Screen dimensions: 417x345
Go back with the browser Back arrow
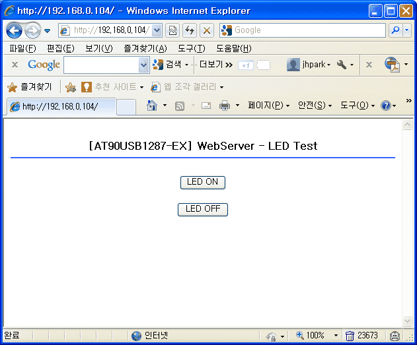click(x=14, y=30)
